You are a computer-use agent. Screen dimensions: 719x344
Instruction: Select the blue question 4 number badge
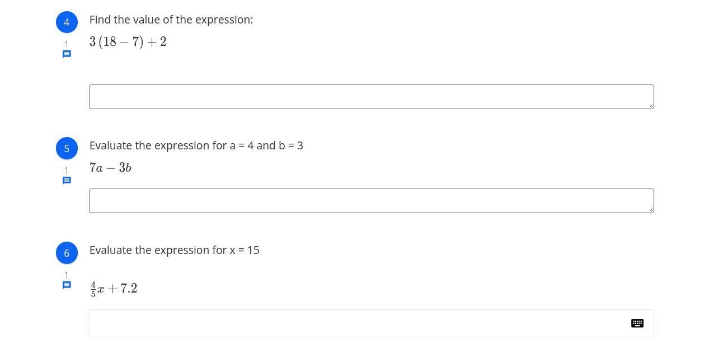point(67,22)
